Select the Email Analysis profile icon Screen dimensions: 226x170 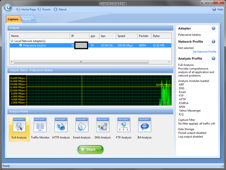pos(82,125)
